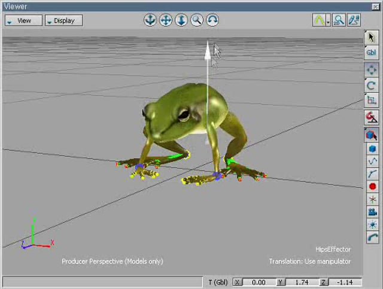Toggle the blue camera visibility icon
The width and height of the screenshot is (383, 289).
[x=372, y=212]
